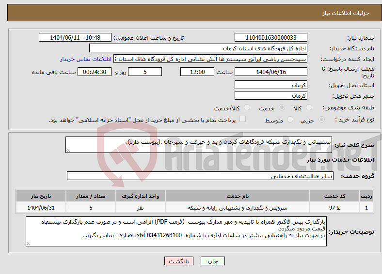Open اطلاعات تماس خریدار link
382x274 pixels.
point(86,59)
